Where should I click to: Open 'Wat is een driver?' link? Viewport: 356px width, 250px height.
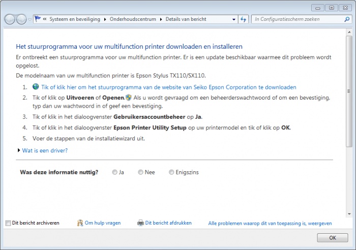click(x=45, y=150)
